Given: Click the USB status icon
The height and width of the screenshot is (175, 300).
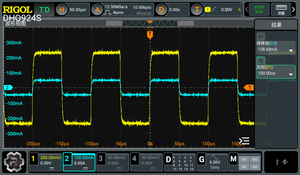Looking at the screenshot, I should tap(277, 162).
